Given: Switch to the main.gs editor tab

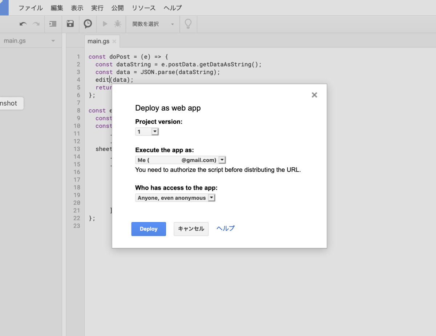Looking at the screenshot, I should [x=98, y=41].
